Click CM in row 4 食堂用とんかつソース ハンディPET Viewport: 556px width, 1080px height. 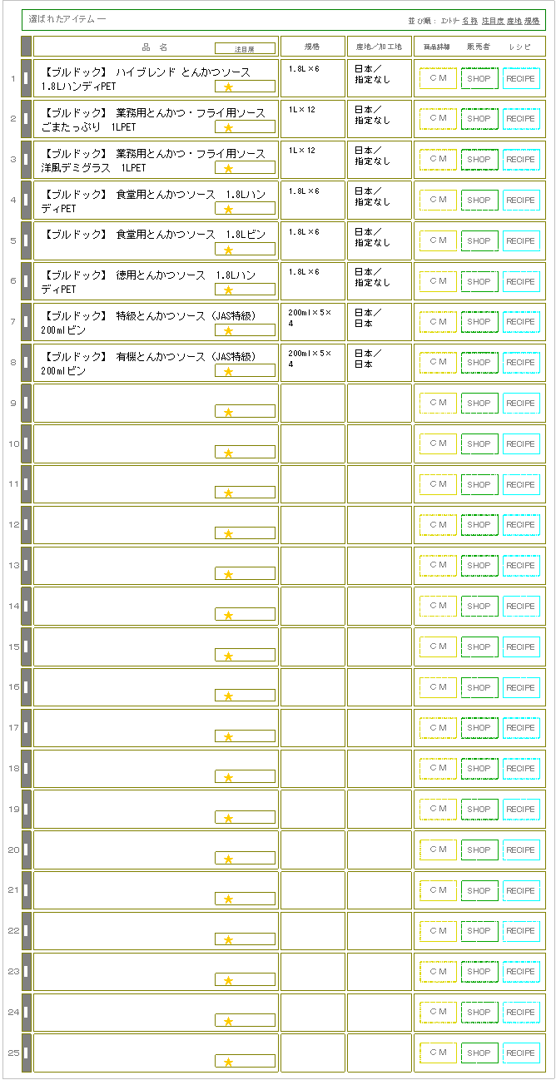(438, 201)
